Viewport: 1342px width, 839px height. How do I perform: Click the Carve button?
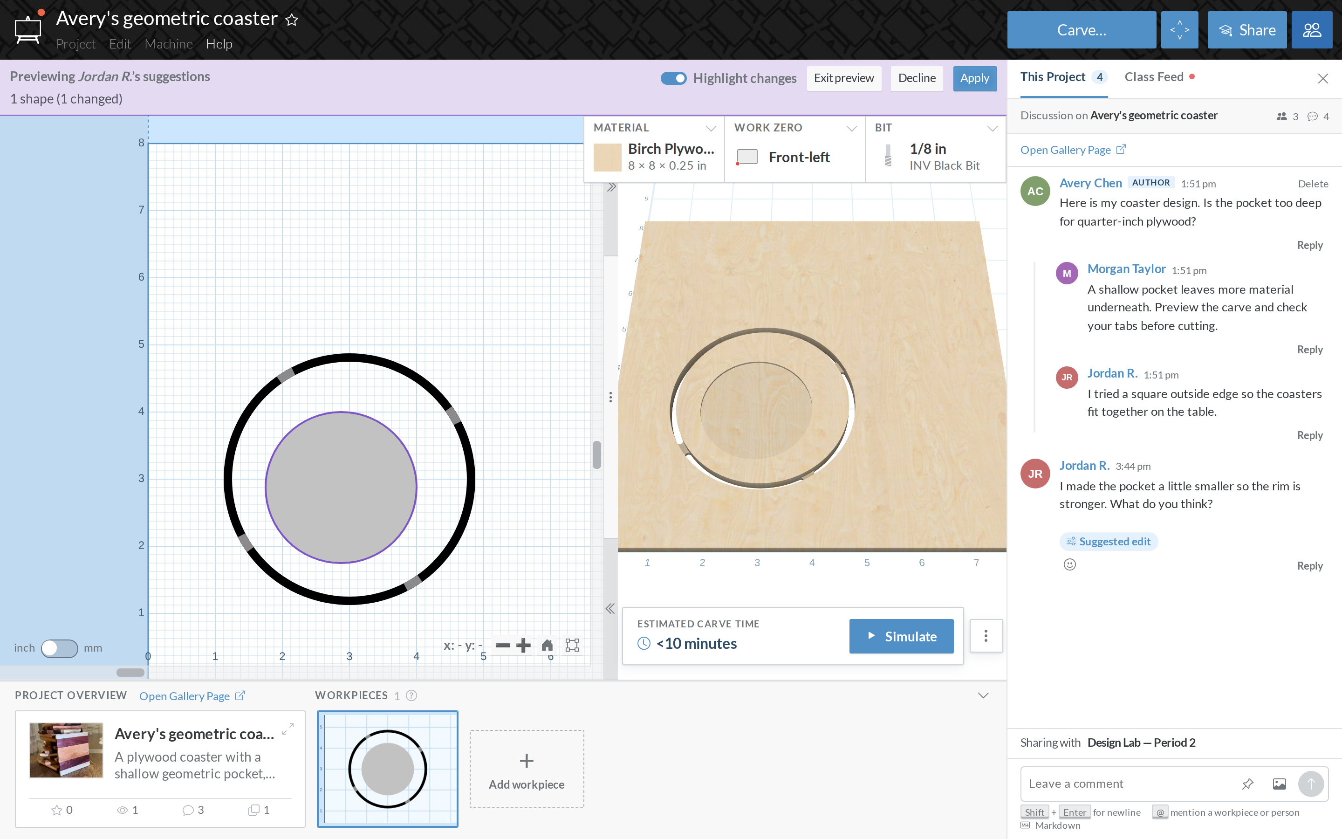point(1082,30)
